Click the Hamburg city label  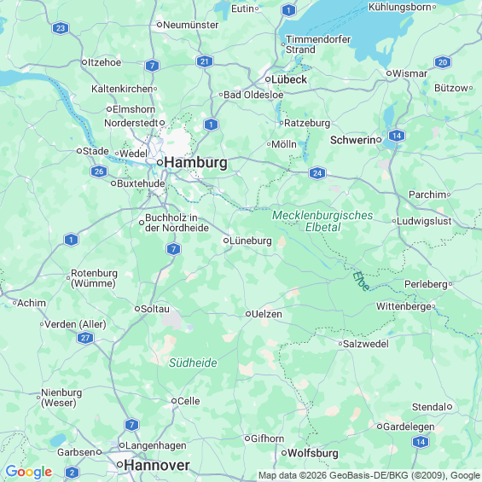click(x=196, y=162)
